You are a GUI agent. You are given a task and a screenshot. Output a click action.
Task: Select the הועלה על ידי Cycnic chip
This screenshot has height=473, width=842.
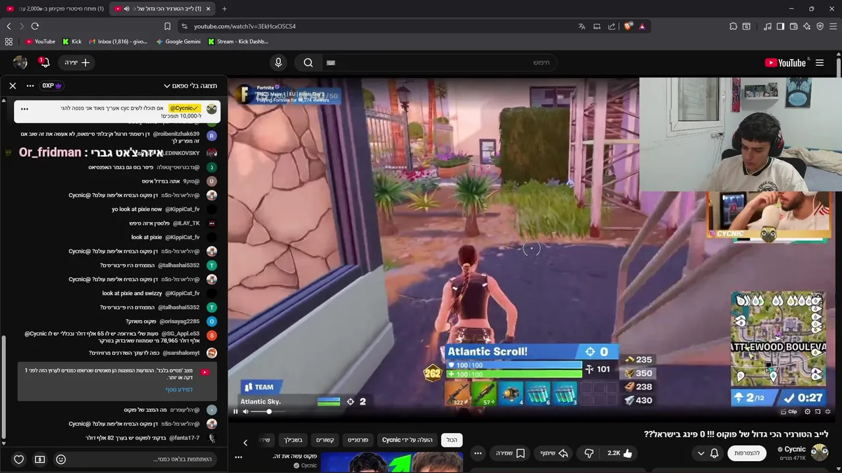click(407, 440)
